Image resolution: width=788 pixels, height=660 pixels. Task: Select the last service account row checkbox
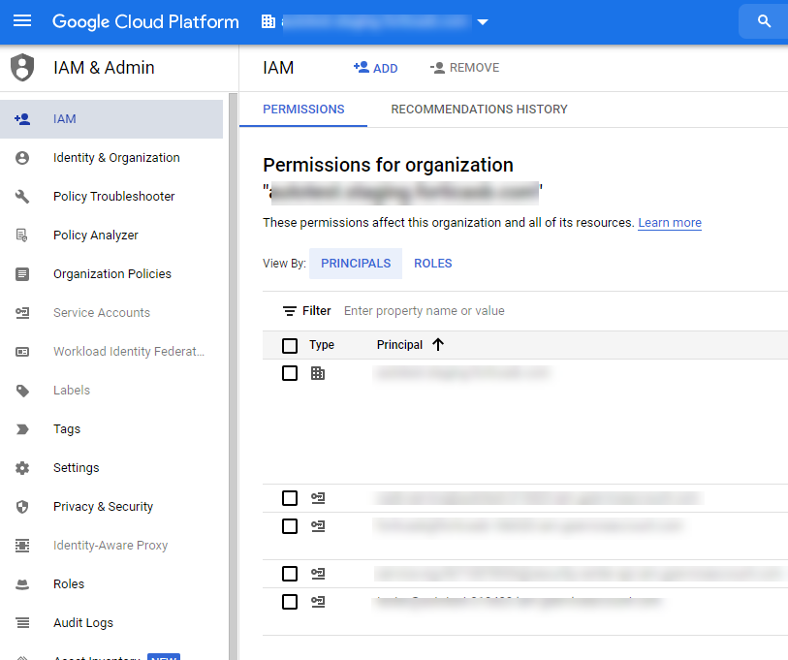290,602
